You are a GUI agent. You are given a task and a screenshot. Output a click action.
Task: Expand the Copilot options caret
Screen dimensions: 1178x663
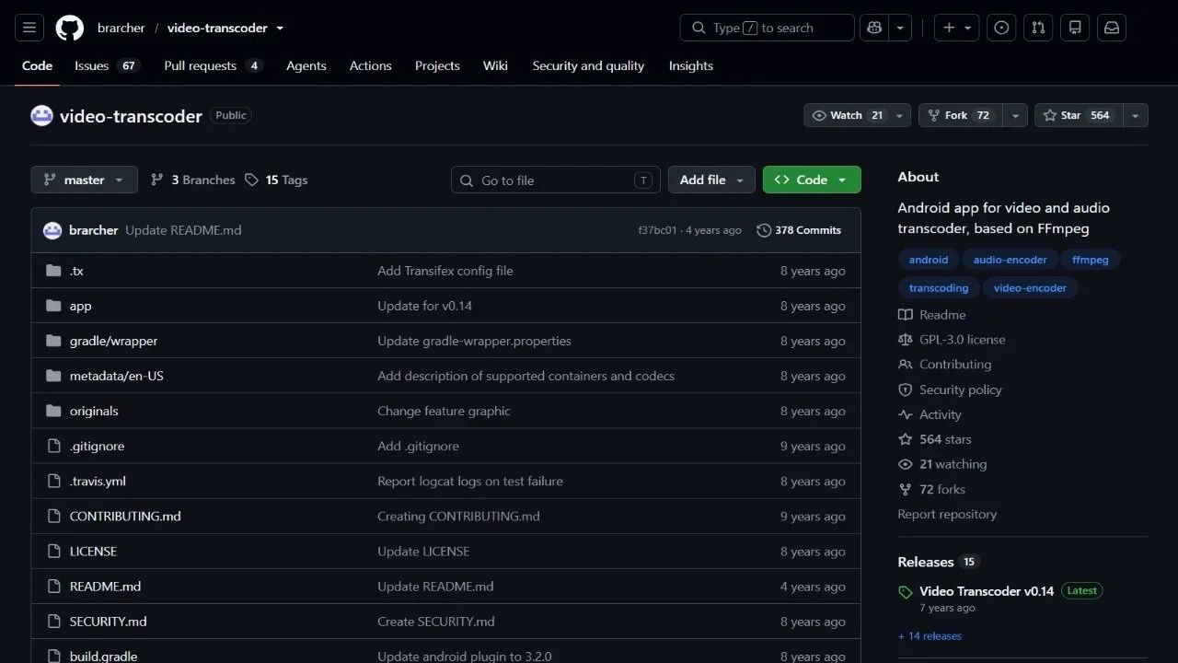pos(899,28)
